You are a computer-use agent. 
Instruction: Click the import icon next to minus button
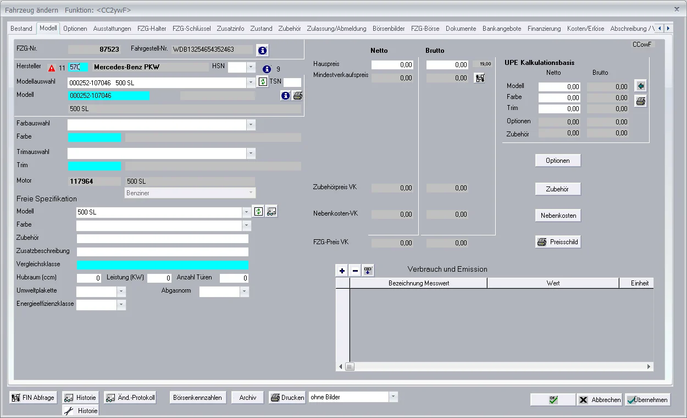click(368, 271)
